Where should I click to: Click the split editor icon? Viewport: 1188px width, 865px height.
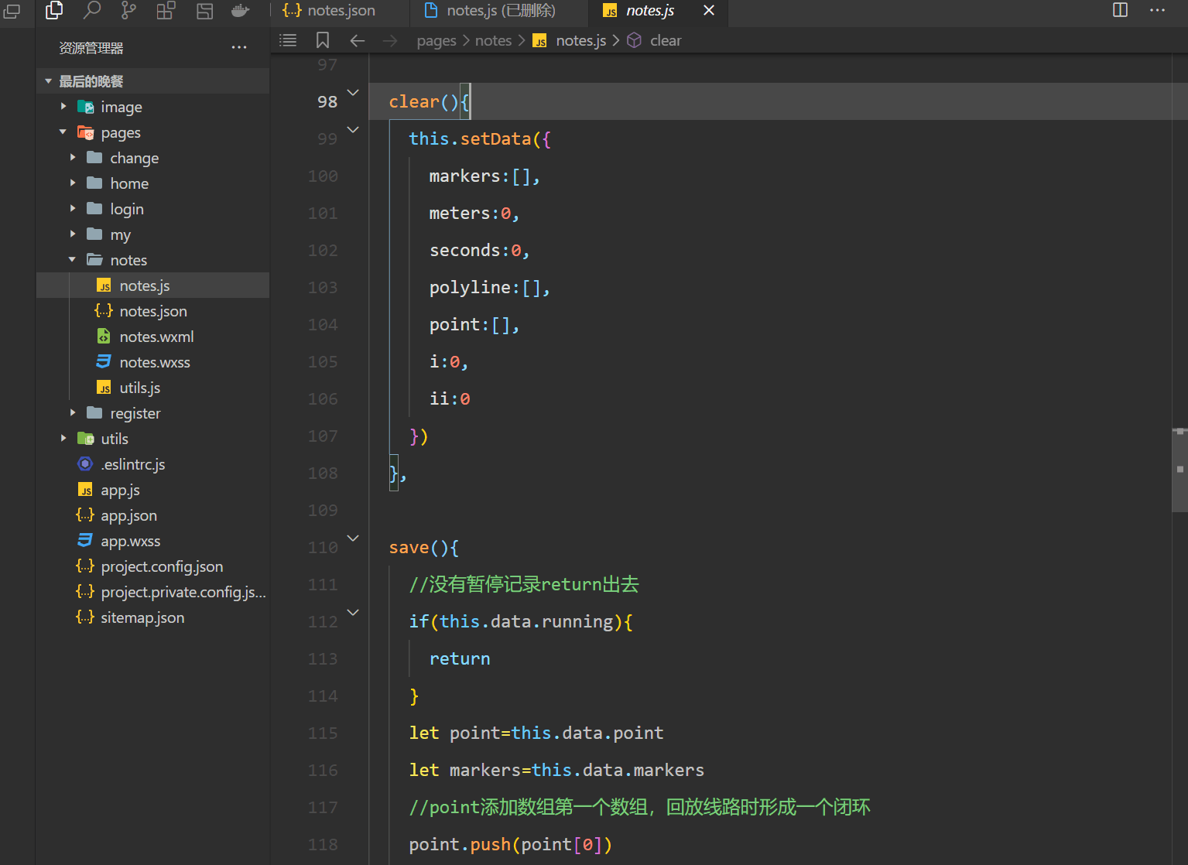[1120, 10]
